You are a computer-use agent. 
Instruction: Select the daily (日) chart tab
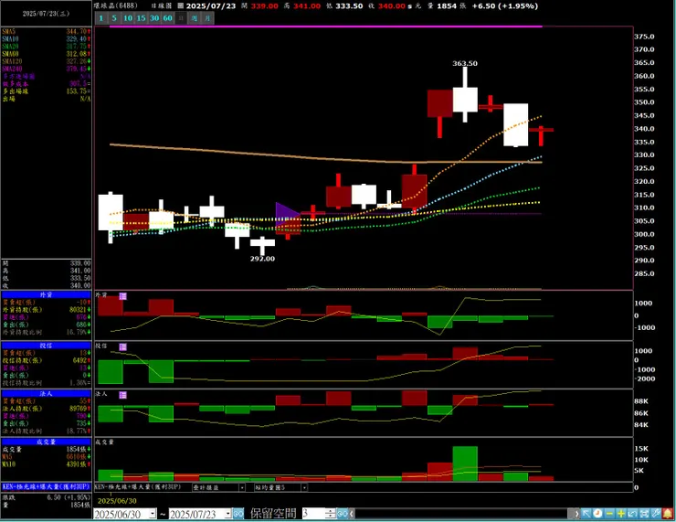181,18
